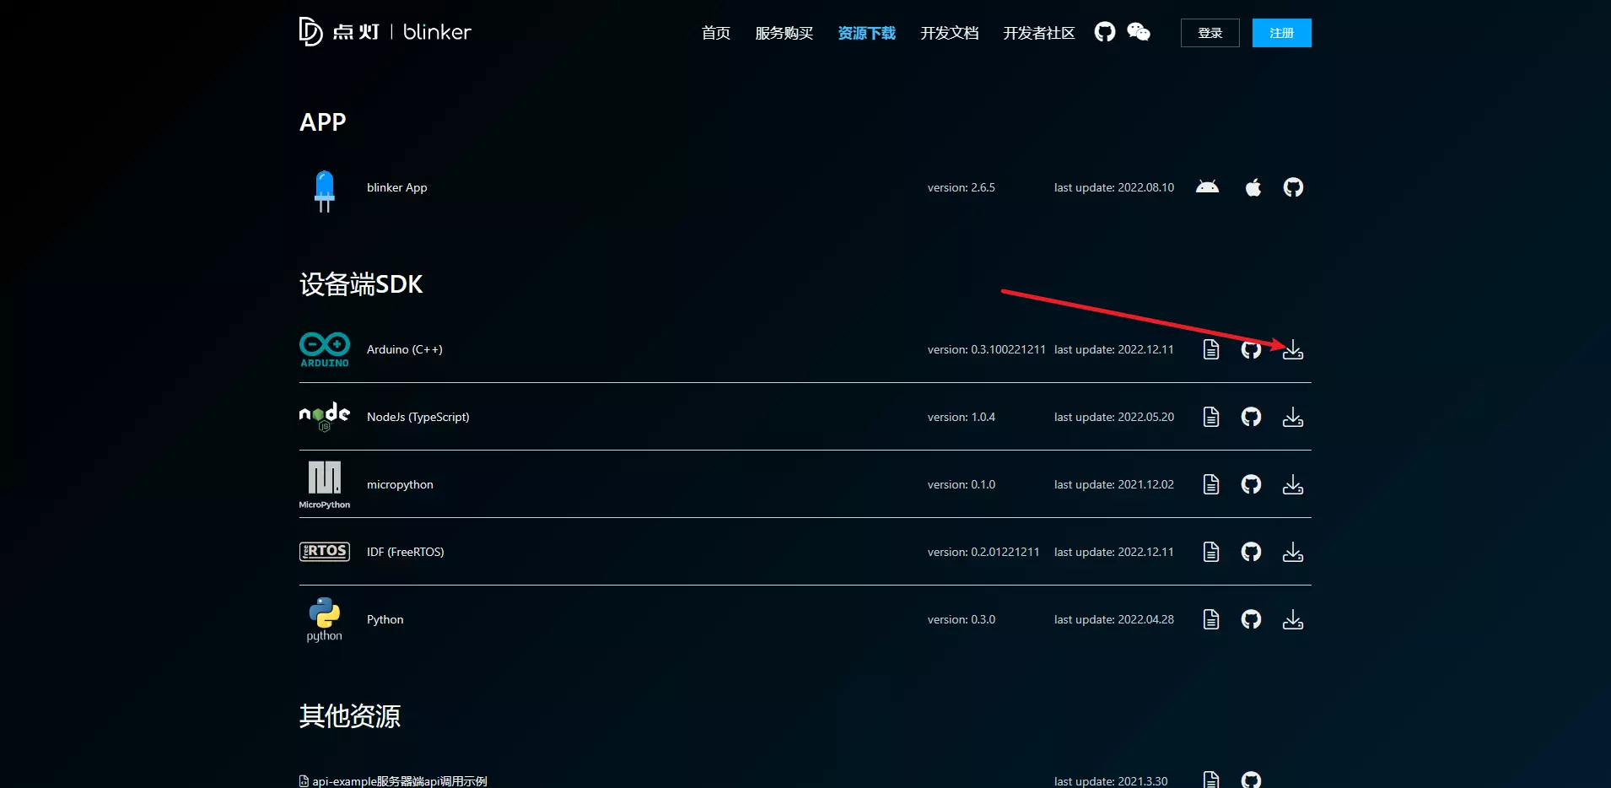
Task: Click the NodeJs logo
Action: [325, 417]
